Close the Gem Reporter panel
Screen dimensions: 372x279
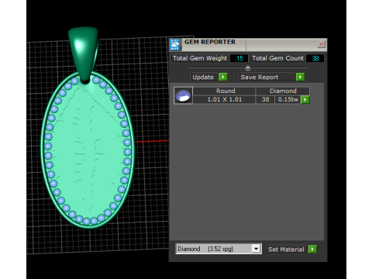[x=321, y=44]
